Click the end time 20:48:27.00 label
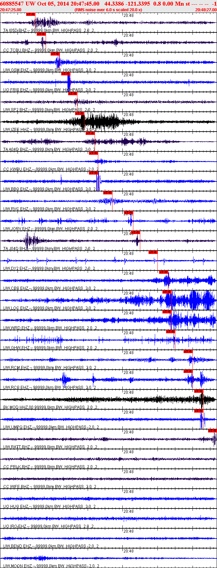The image size is (217, 568). tap(206, 10)
